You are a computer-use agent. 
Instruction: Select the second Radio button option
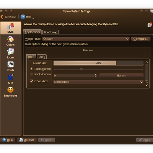click(31, 74)
